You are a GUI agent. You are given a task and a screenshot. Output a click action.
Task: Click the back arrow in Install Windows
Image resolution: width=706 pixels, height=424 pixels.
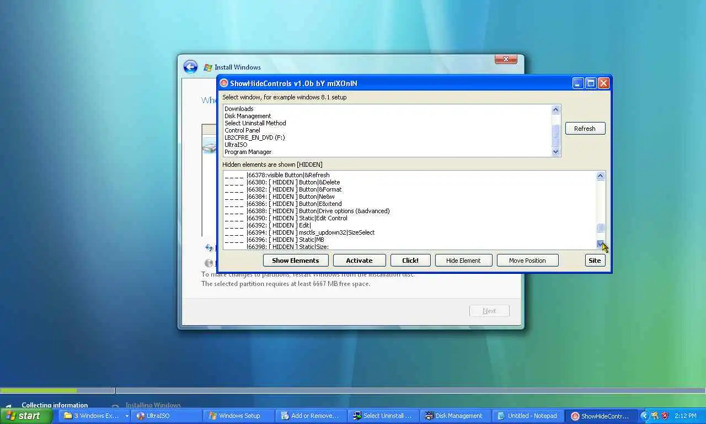pyautogui.click(x=190, y=67)
